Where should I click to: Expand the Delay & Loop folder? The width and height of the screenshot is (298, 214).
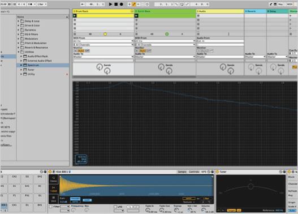point(19,21)
